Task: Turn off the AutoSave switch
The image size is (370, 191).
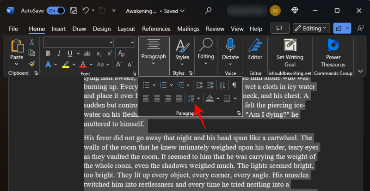Action: pos(55,10)
